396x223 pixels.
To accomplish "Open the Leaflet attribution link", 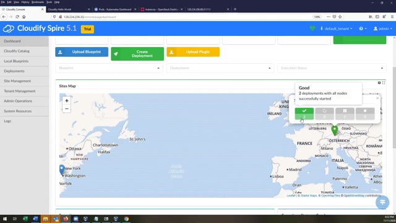I will click(x=291, y=196).
